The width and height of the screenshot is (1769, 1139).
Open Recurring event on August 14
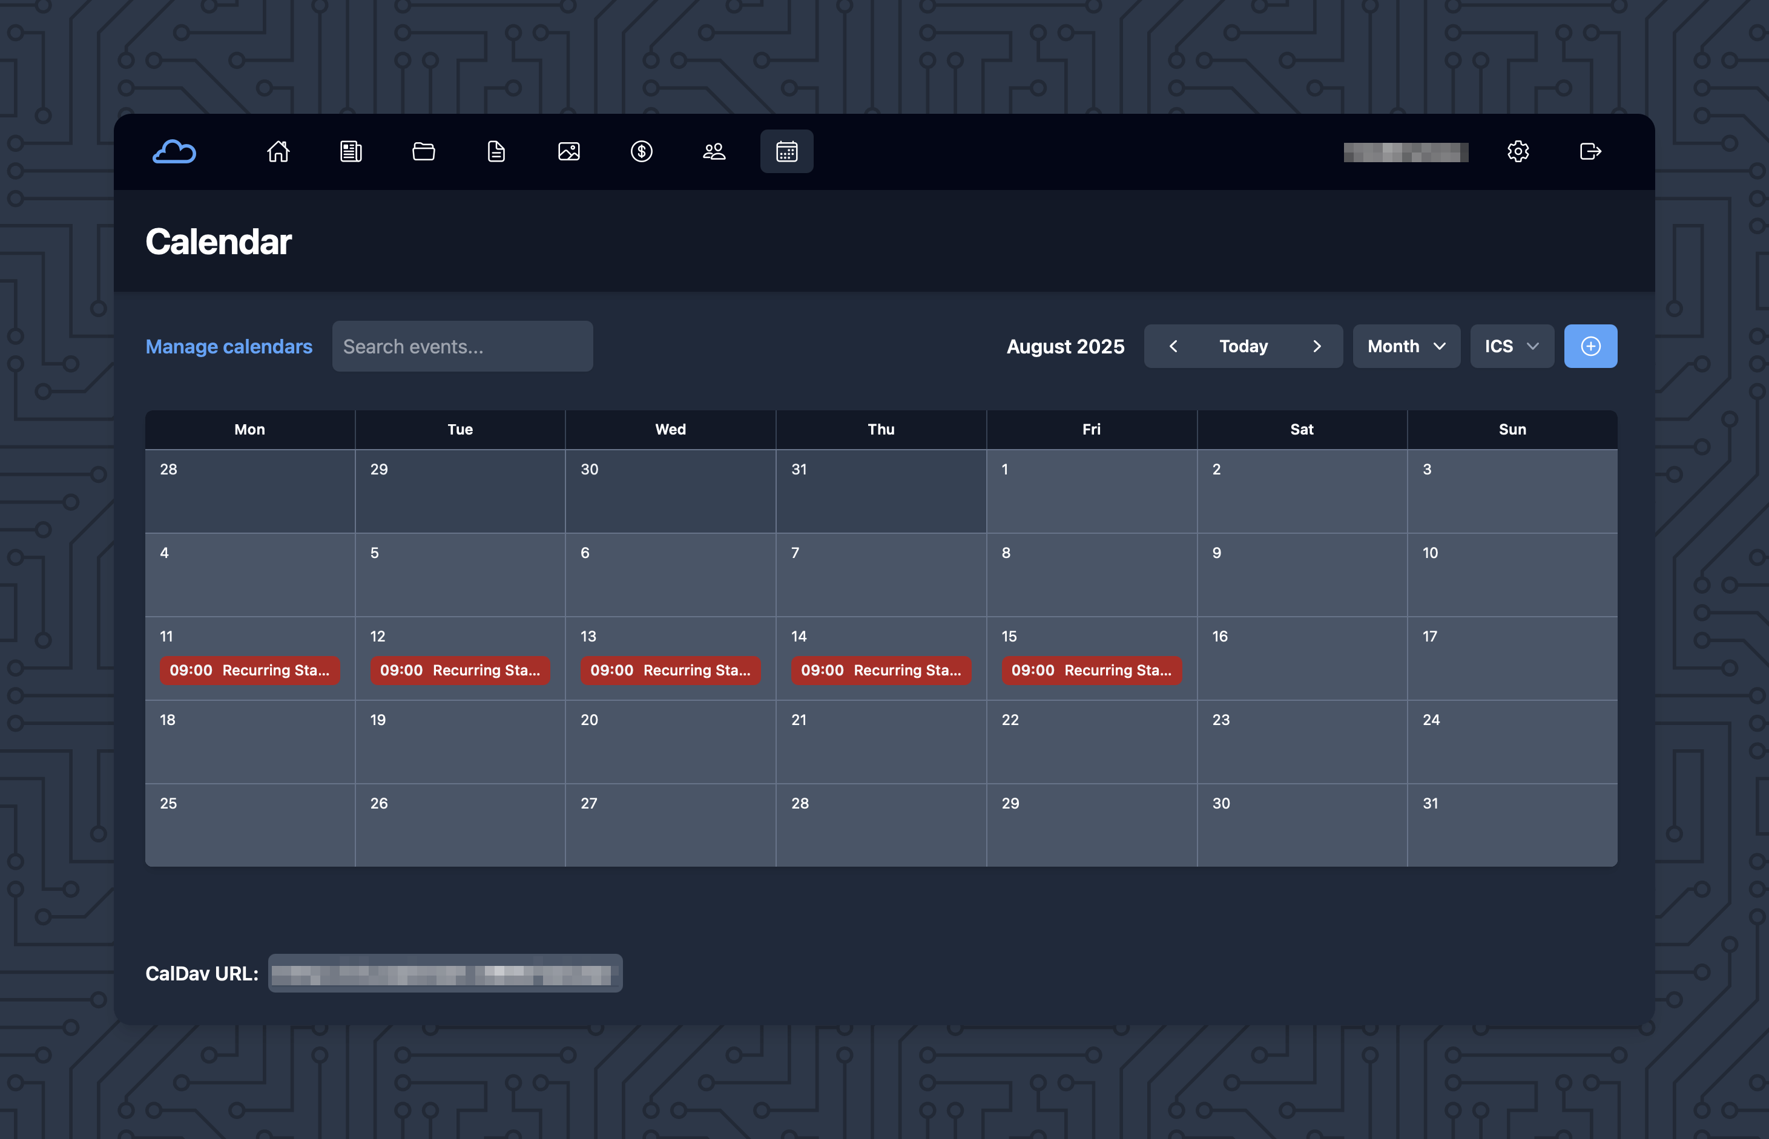(x=880, y=670)
